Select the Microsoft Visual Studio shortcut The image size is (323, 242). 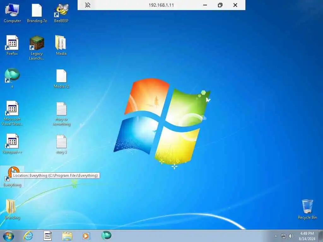point(12,113)
